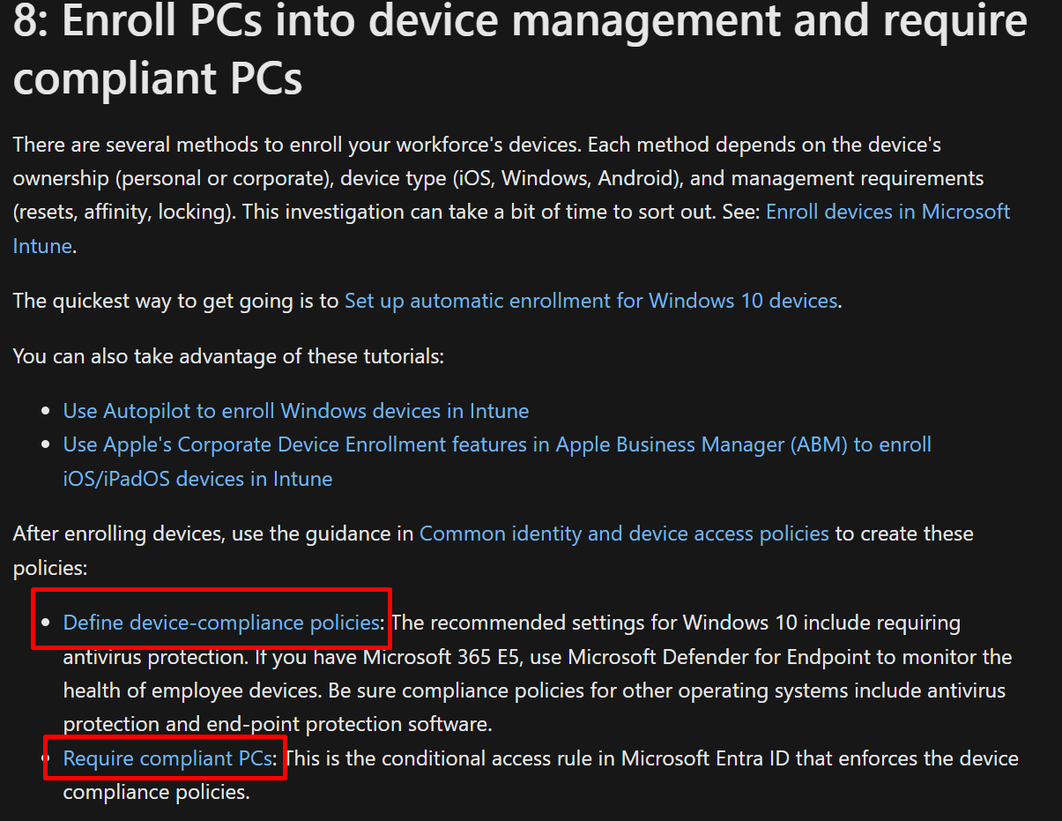Image resolution: width=1062 pixels, height=821 pixels.
Task: Click the text 'After enrolling devices, use the guidance in'
Action: 213,534
